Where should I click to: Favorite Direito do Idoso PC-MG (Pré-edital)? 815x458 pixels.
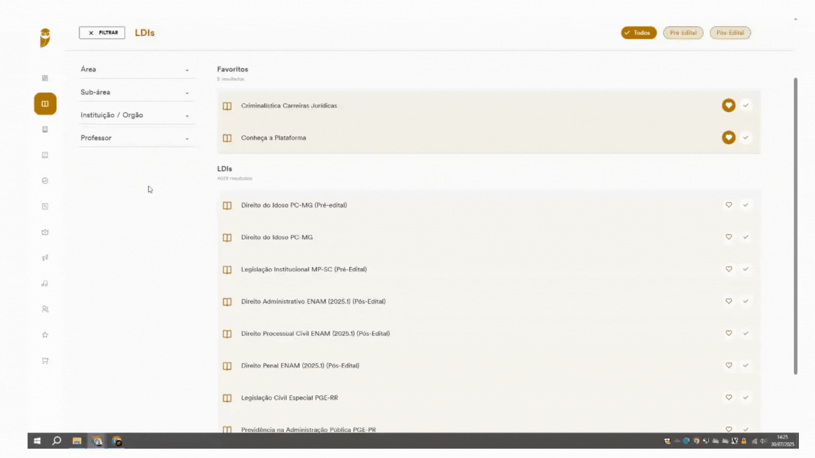729,205
